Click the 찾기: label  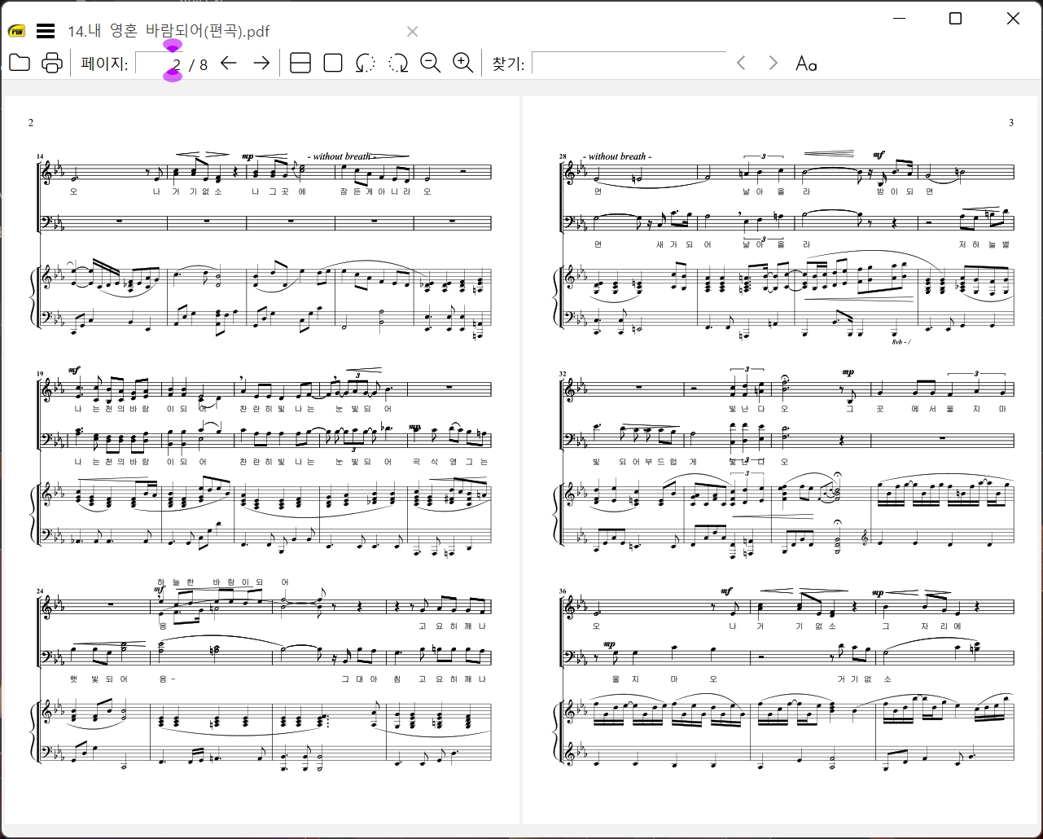click(x=508, y=64)
